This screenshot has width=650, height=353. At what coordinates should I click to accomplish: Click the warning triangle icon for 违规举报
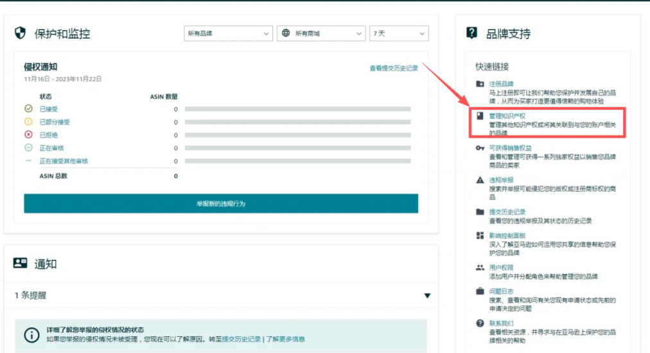(480, 180)
